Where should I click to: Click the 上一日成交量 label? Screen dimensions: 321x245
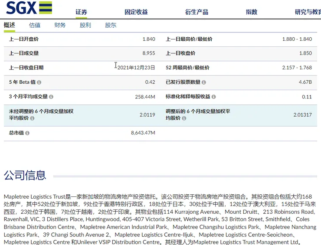pos(24,53)
